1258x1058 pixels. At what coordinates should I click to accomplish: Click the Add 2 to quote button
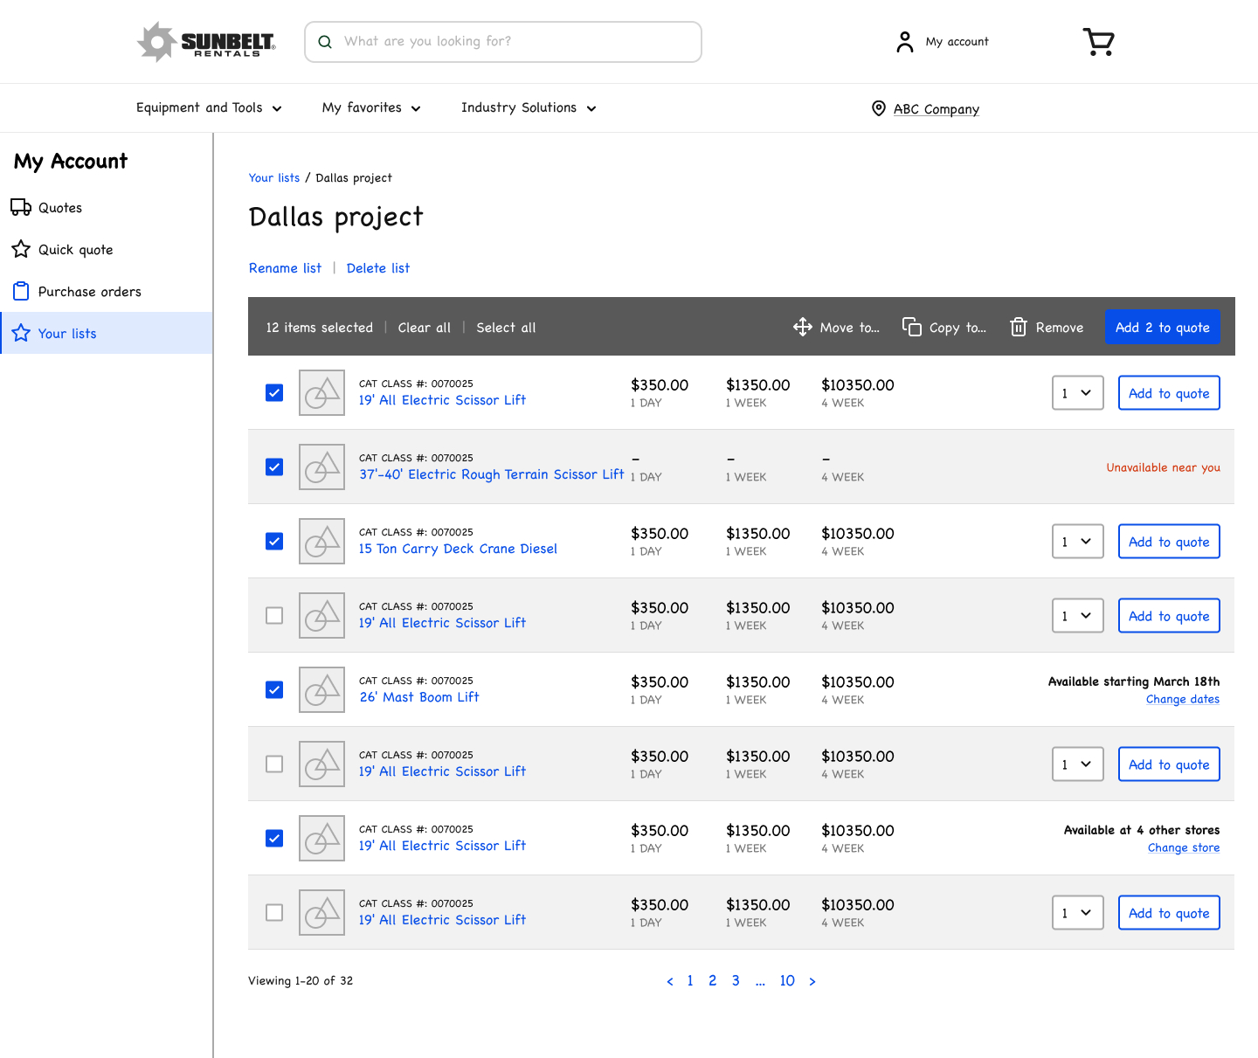pos(1162,327)
